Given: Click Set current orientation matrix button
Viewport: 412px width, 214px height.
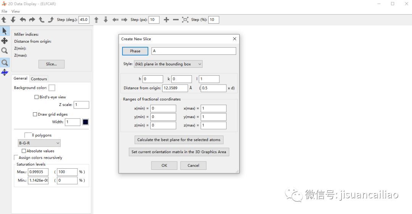Looking at the screenshot, I should click(179, 152).
